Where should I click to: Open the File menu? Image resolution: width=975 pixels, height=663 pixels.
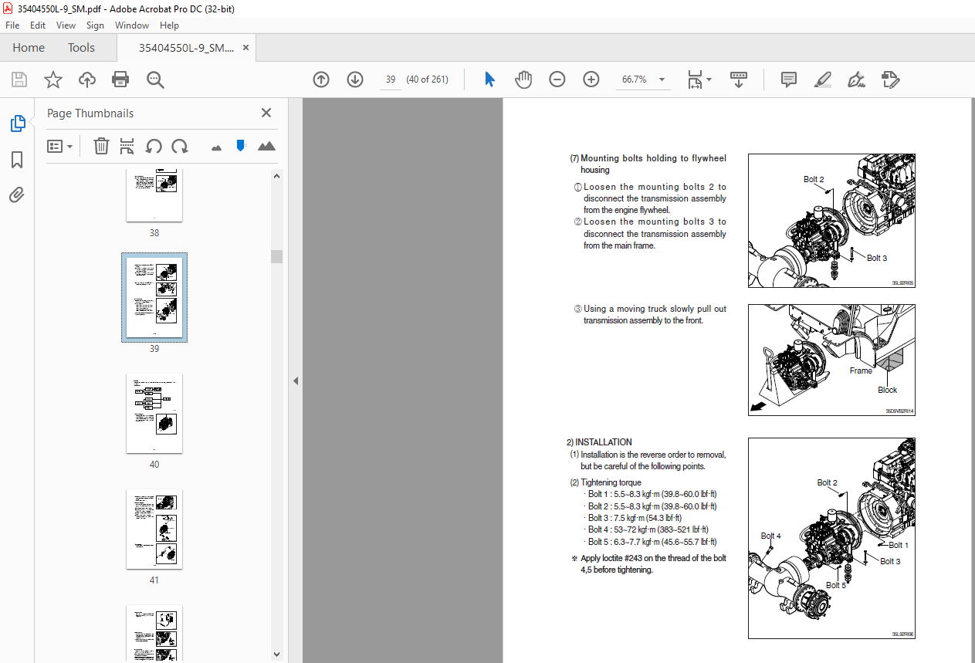tap(12, 25)
